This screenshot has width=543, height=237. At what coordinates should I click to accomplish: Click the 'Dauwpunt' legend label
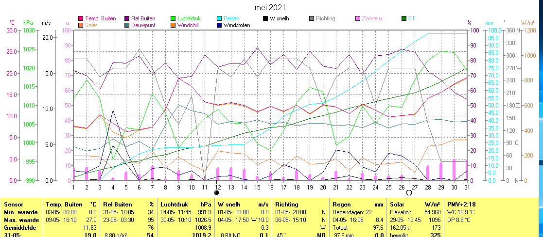pos(143,25)
